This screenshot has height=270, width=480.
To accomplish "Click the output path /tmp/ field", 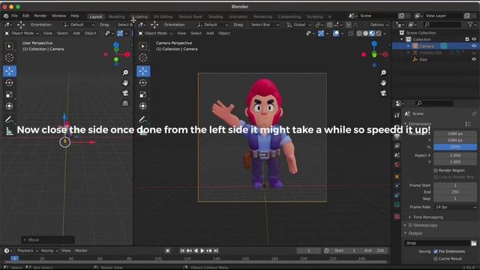I will (x=437, y=243).
